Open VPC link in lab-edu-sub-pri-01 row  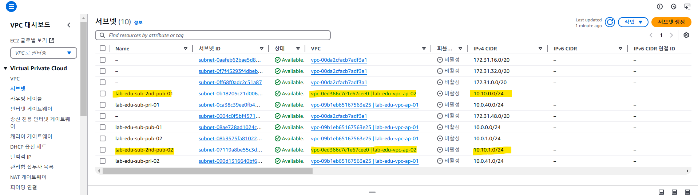tap(365, 105)
